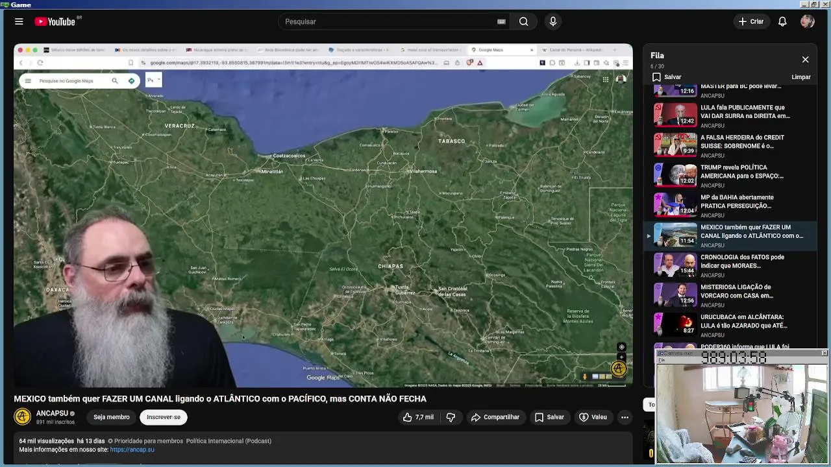Click the magnifier search button
This screenshot has height=467, width=831.
[x=523, y=21]
